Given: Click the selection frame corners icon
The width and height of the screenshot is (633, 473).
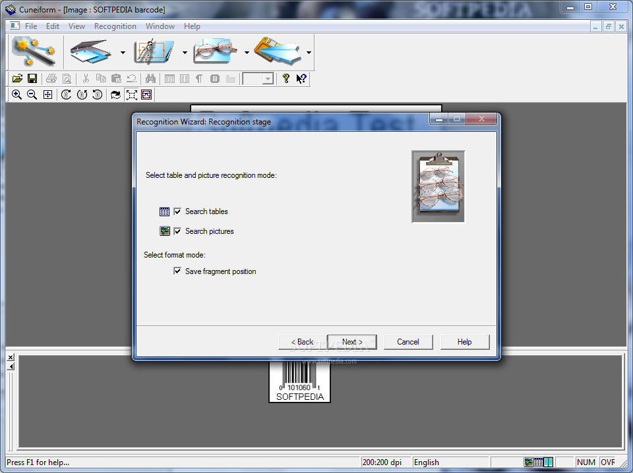Looking at the screenshot, I should click(x=132, y=95).
